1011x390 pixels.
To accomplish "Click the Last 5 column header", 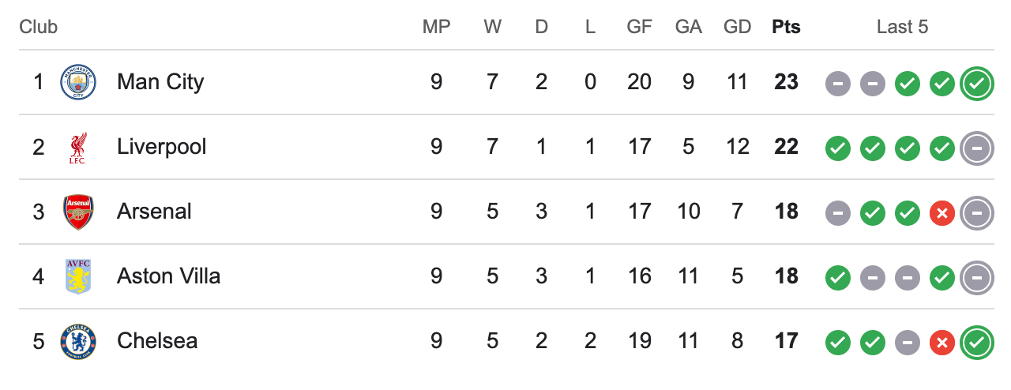I will (x=902, y=27).
